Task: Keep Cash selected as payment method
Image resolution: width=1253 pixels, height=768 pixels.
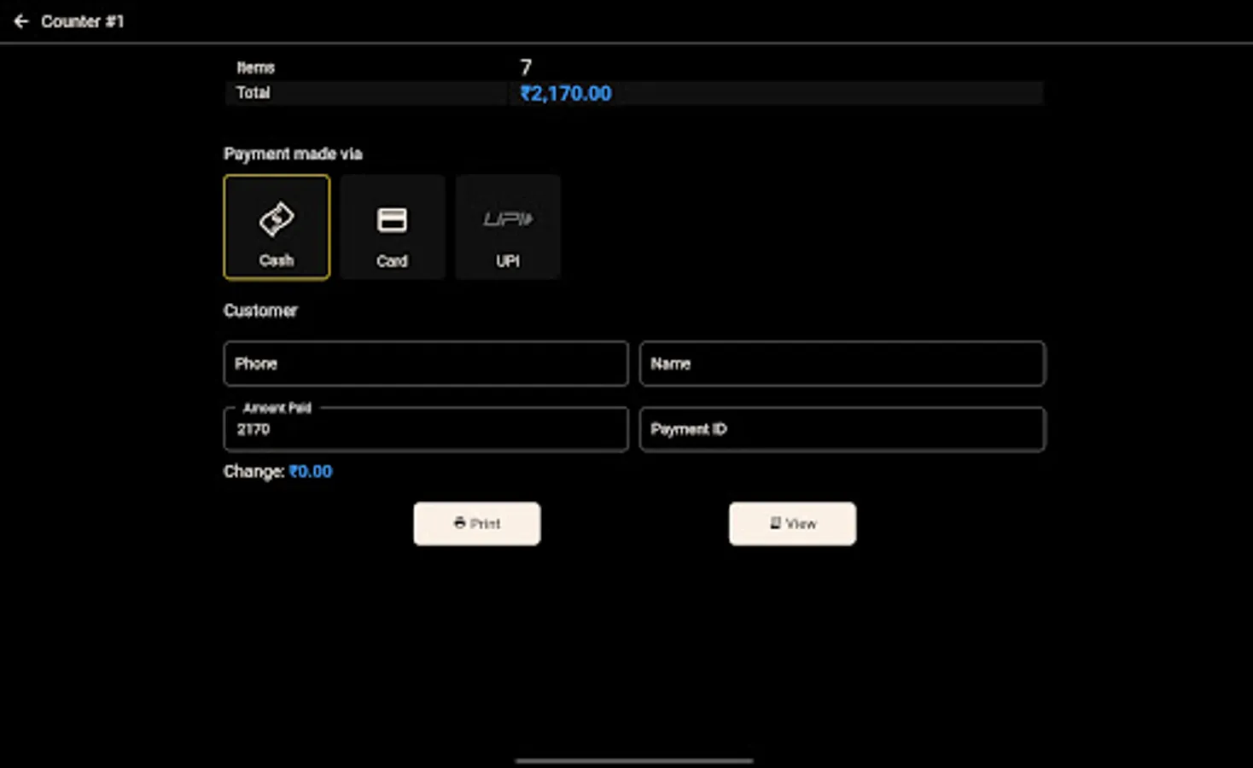Action: pyautogui.click(x=277, y=227)
